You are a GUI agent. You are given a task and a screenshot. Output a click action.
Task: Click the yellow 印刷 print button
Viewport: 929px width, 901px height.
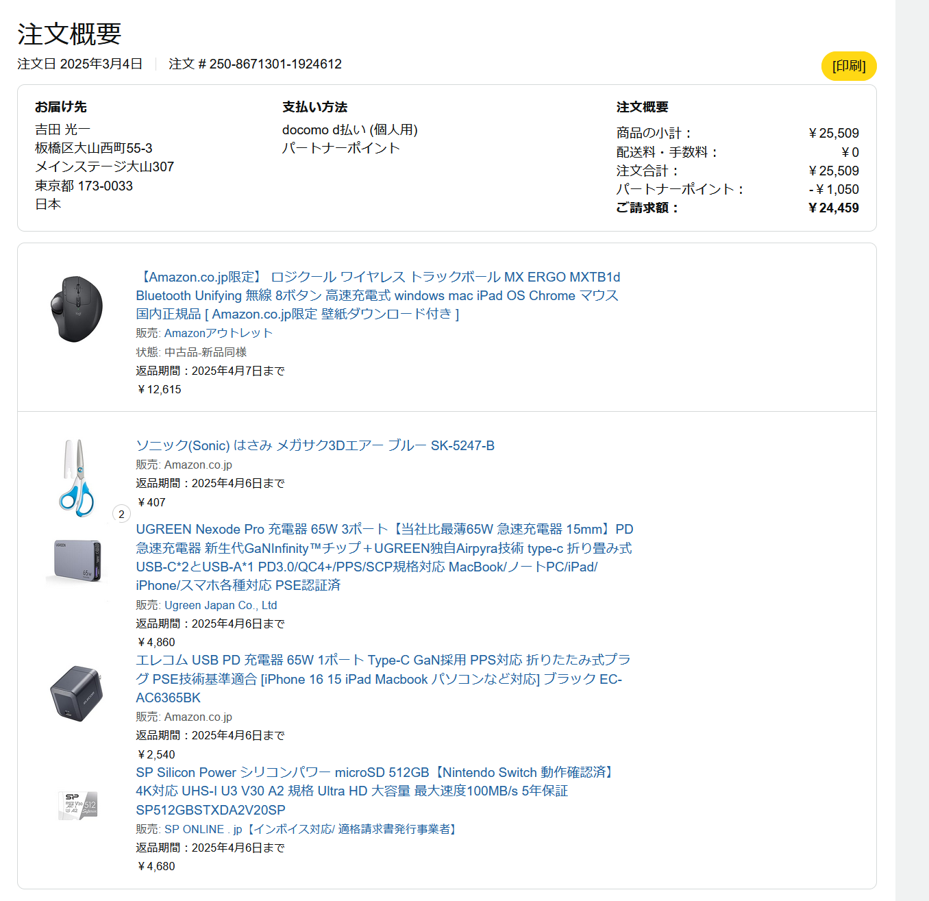pyautogui.click(x=849, y=66)
